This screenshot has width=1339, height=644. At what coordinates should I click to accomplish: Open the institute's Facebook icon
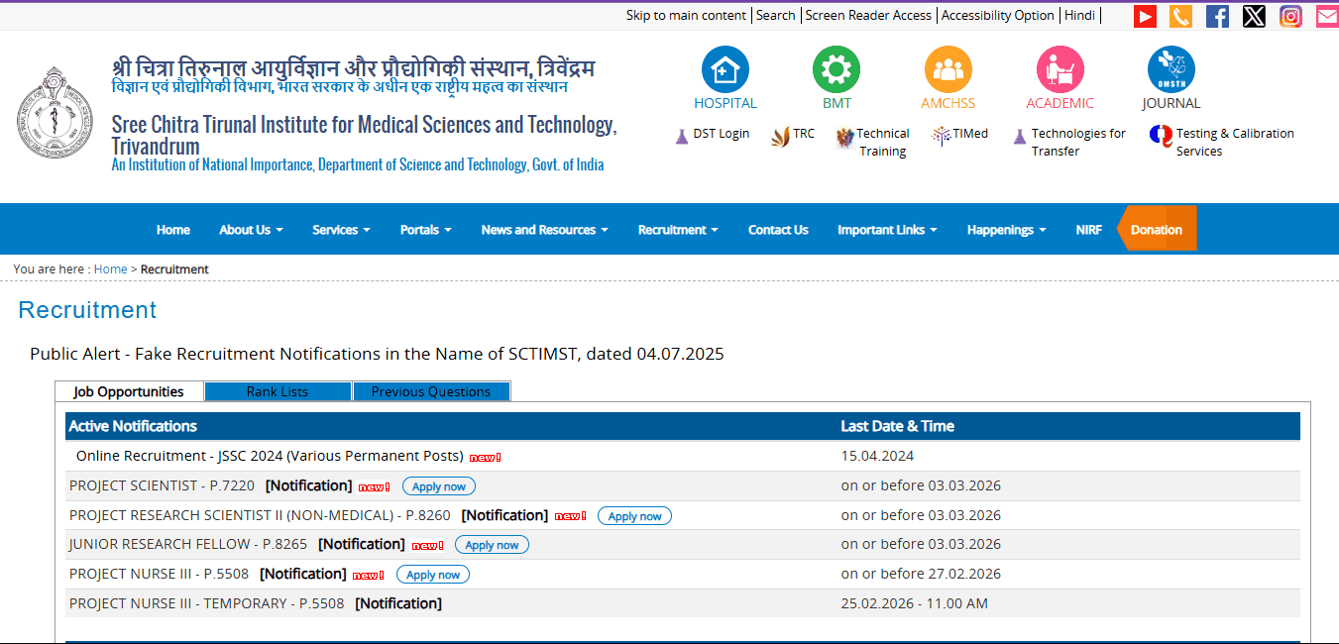click(x=1216, y=16)
